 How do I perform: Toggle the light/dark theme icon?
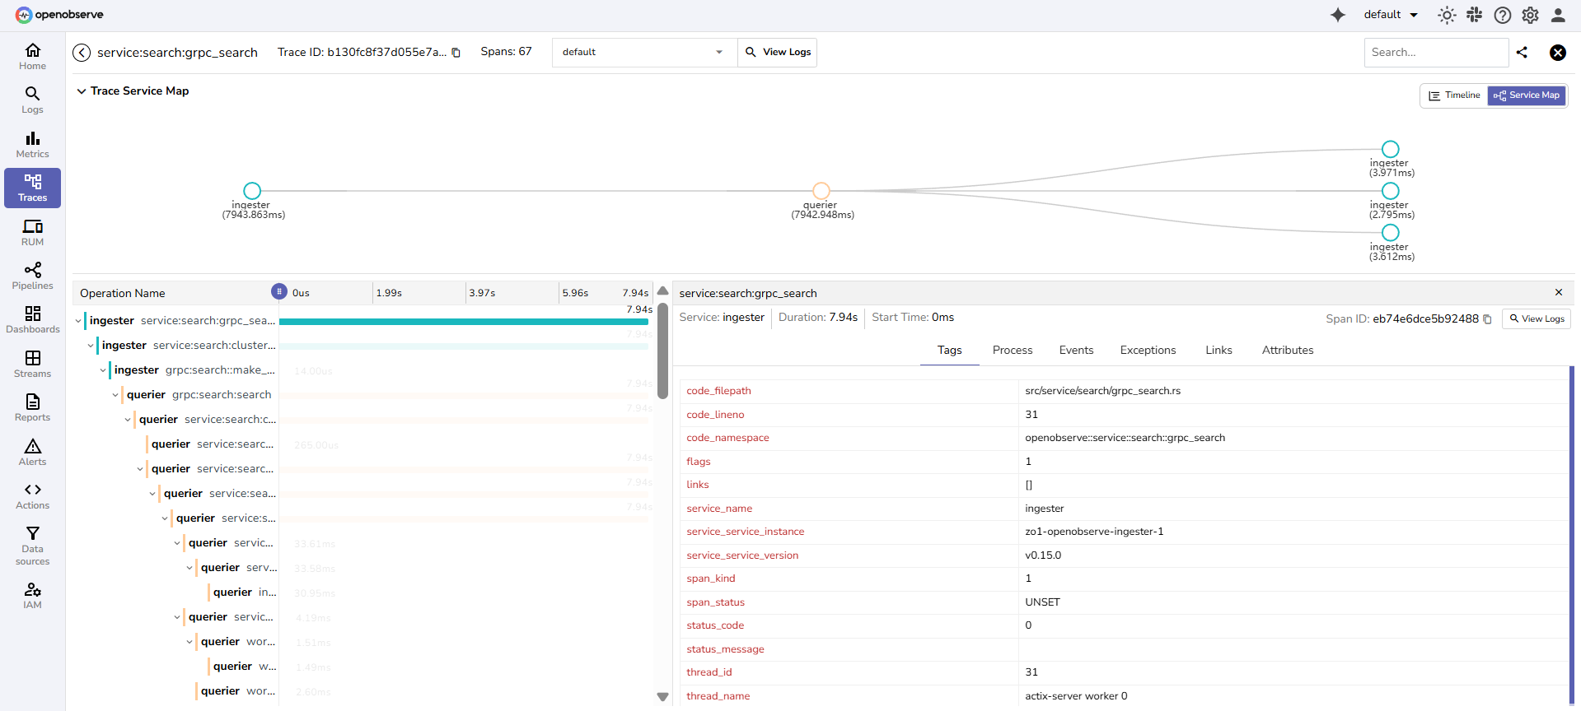[1447, 15]
